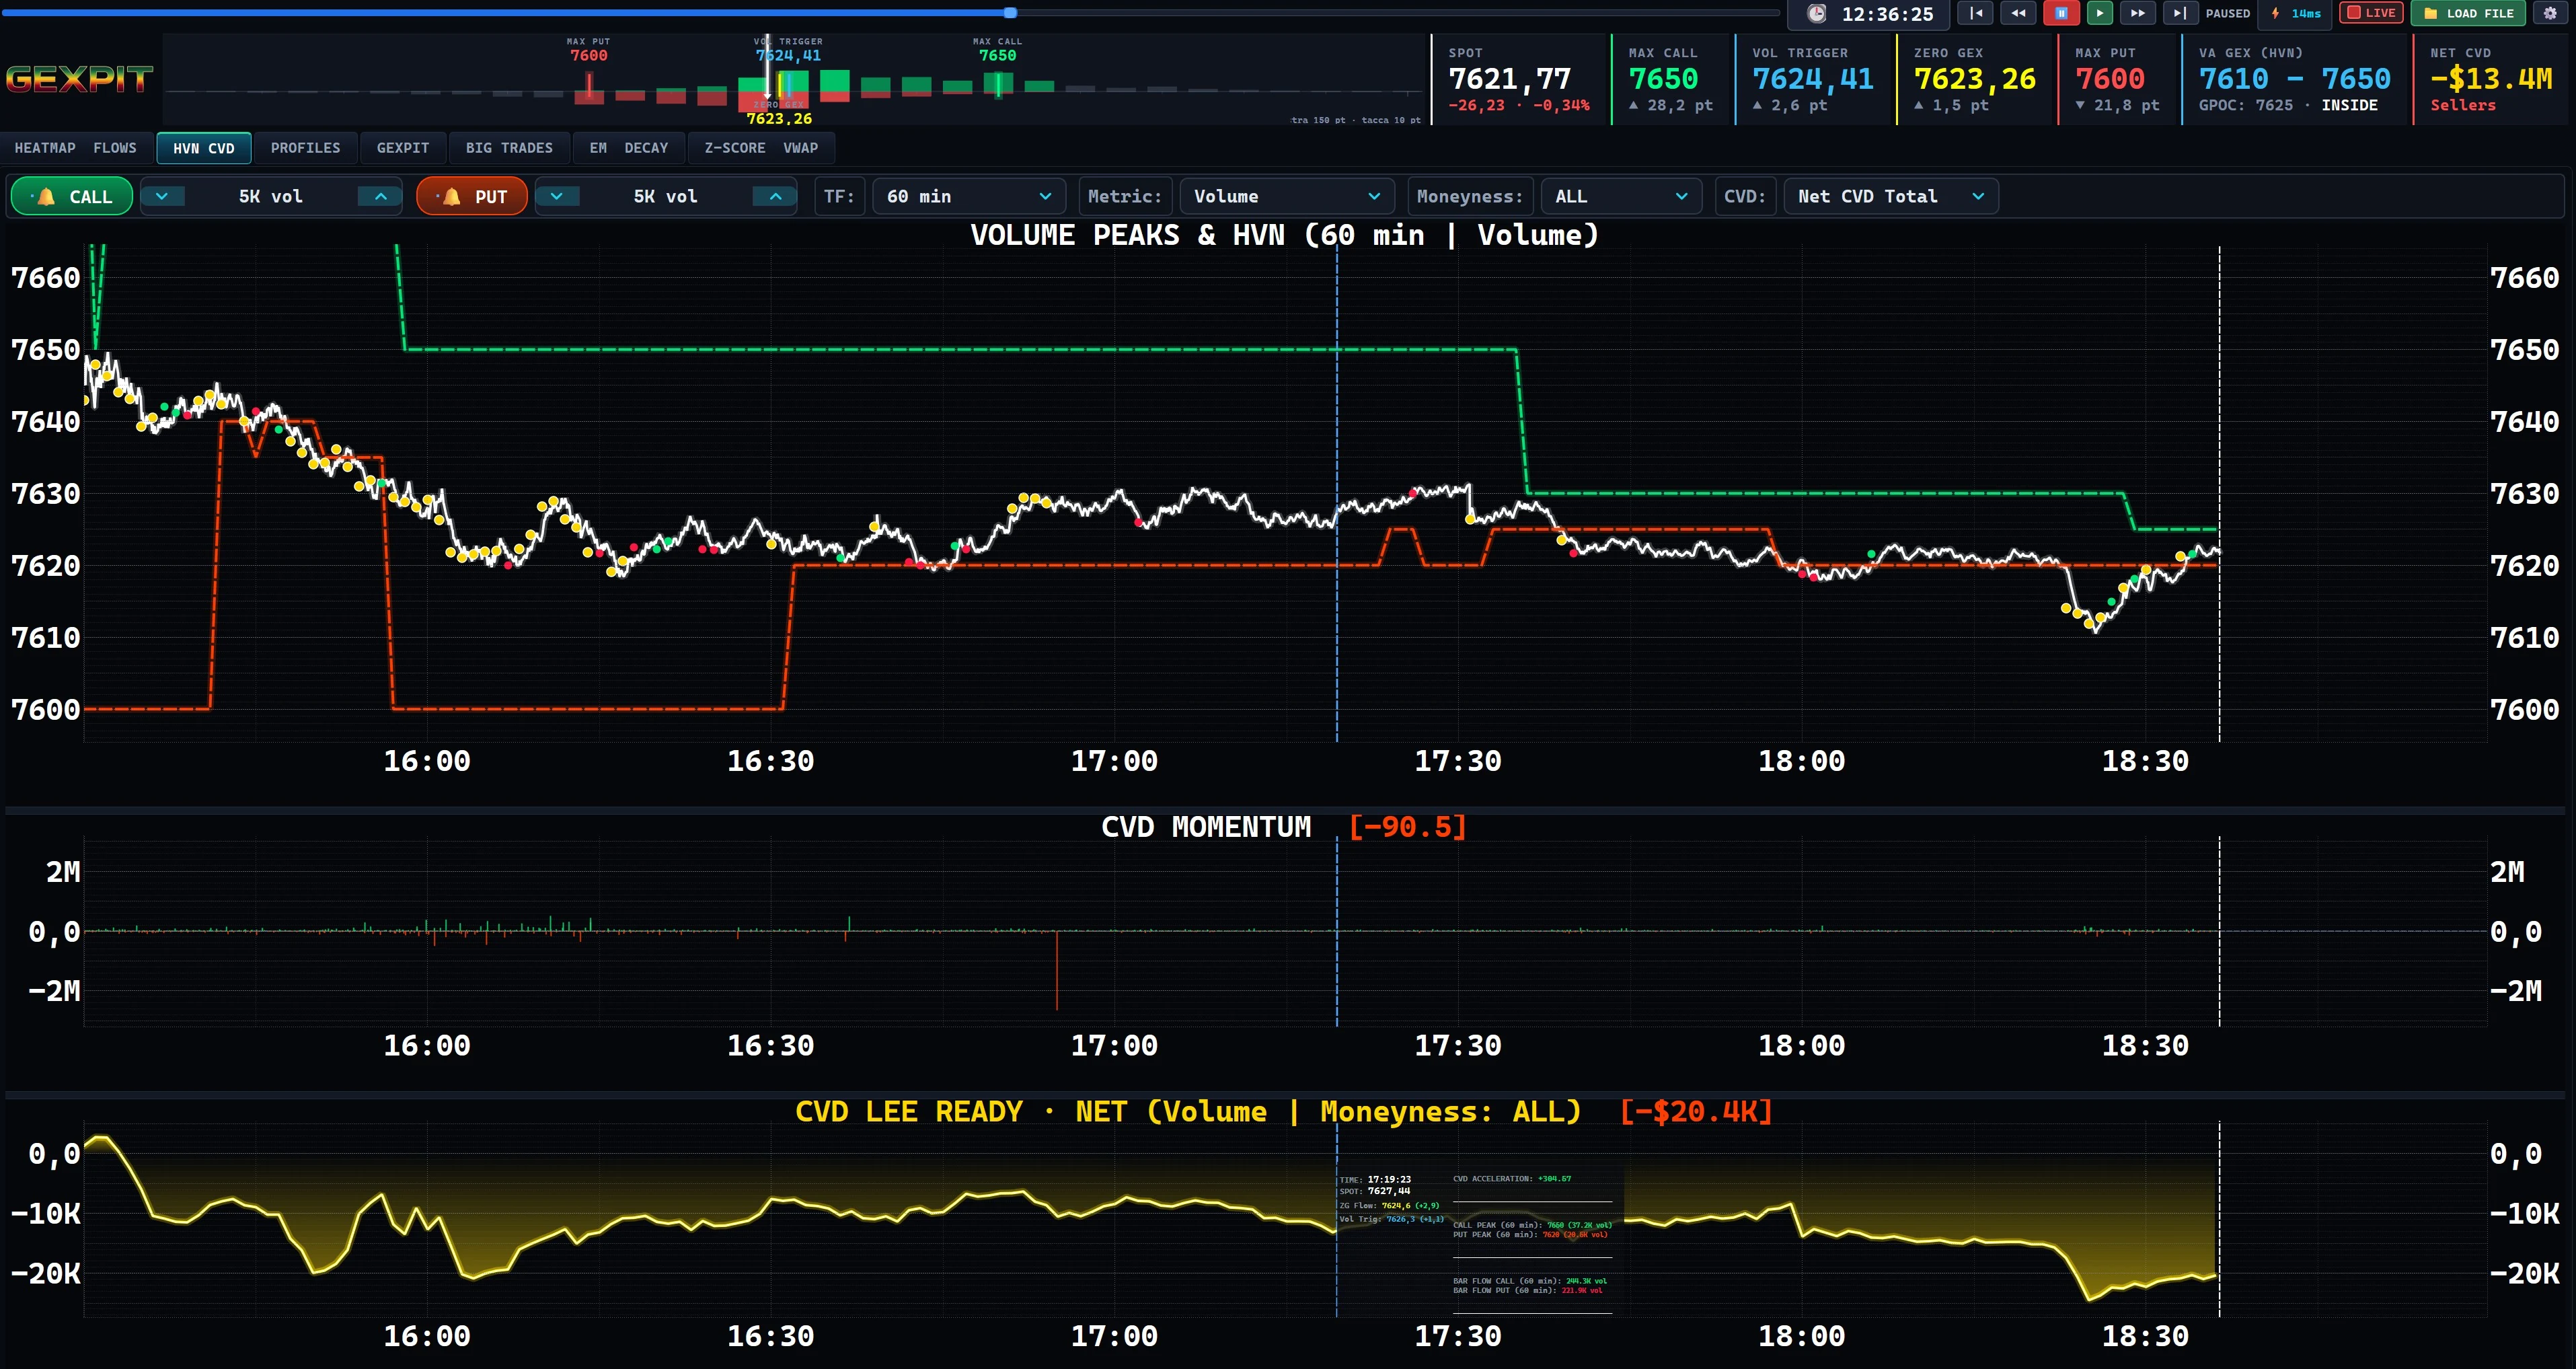Switch to the EM DECAY tab

click(629, 148)
